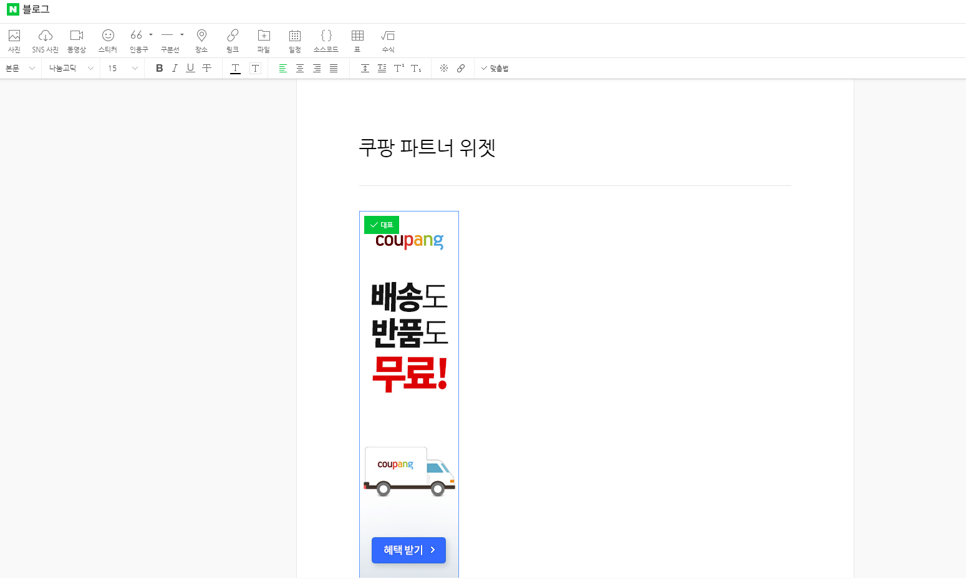This screenshot has width=966, height=579.
Task: Open list formatting options
Action: click(x=382, y=69)
